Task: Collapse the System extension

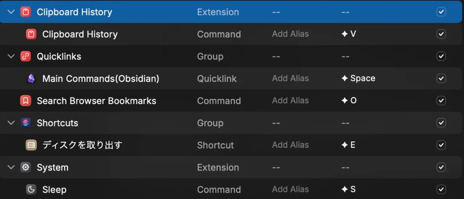Action: point(11,167)
